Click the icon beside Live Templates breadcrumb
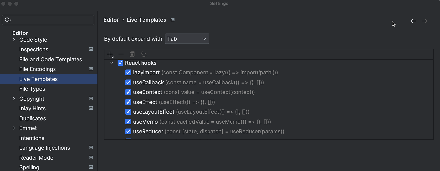The height and width of the screenshot is (171, 440). click(173, 20)
